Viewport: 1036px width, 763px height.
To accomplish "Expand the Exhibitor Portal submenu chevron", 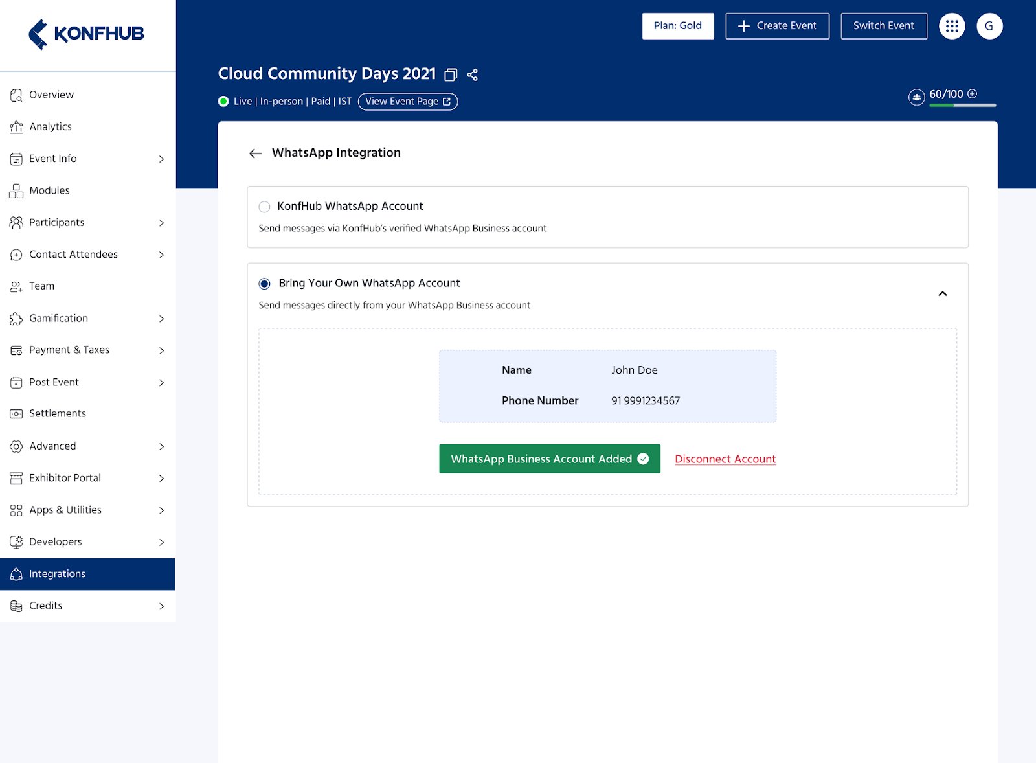I will point(161,479).
